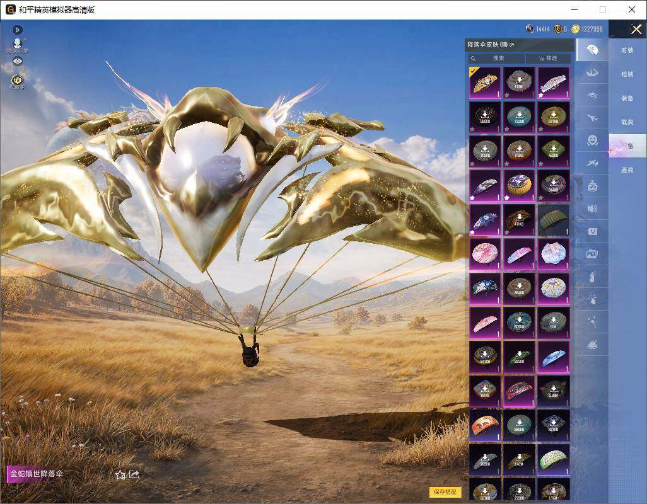Open the airplane category in the sidebar
The image size is (647, 504).
pyautogui.click(x=592, y=118)
